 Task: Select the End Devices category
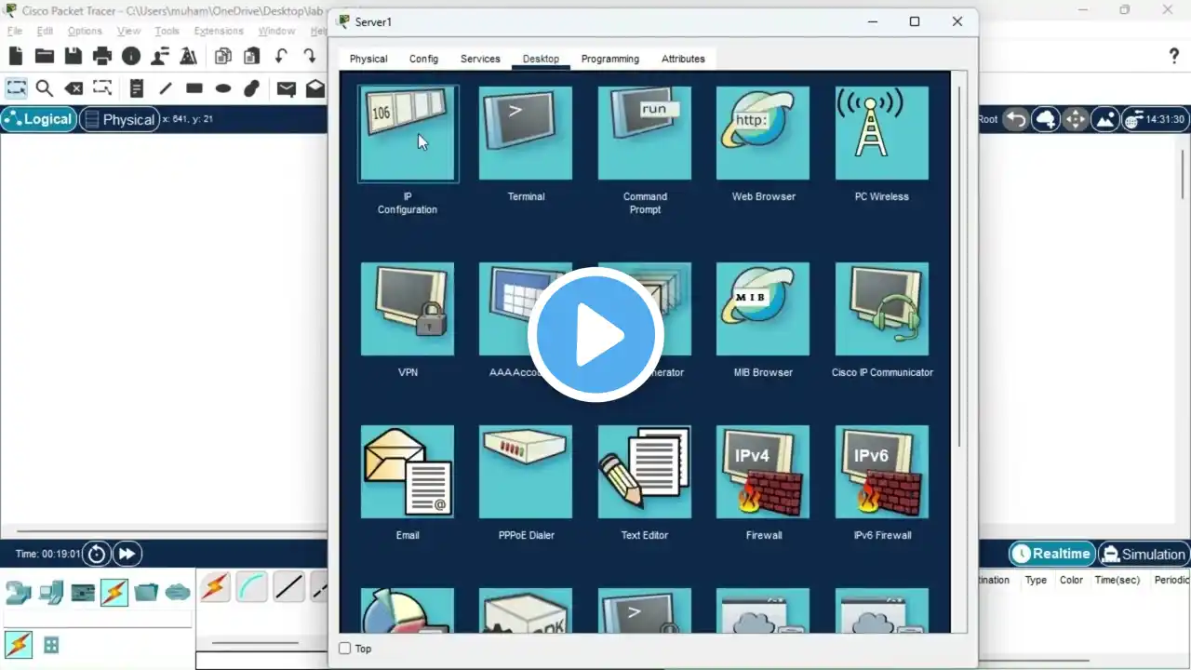pyautogui.click(x=50, y=592)
